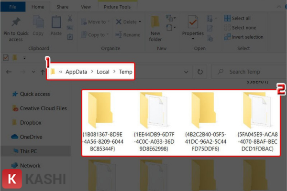Click the Copy icon in Clipboard group
The image size is (287, 191).
38,22
